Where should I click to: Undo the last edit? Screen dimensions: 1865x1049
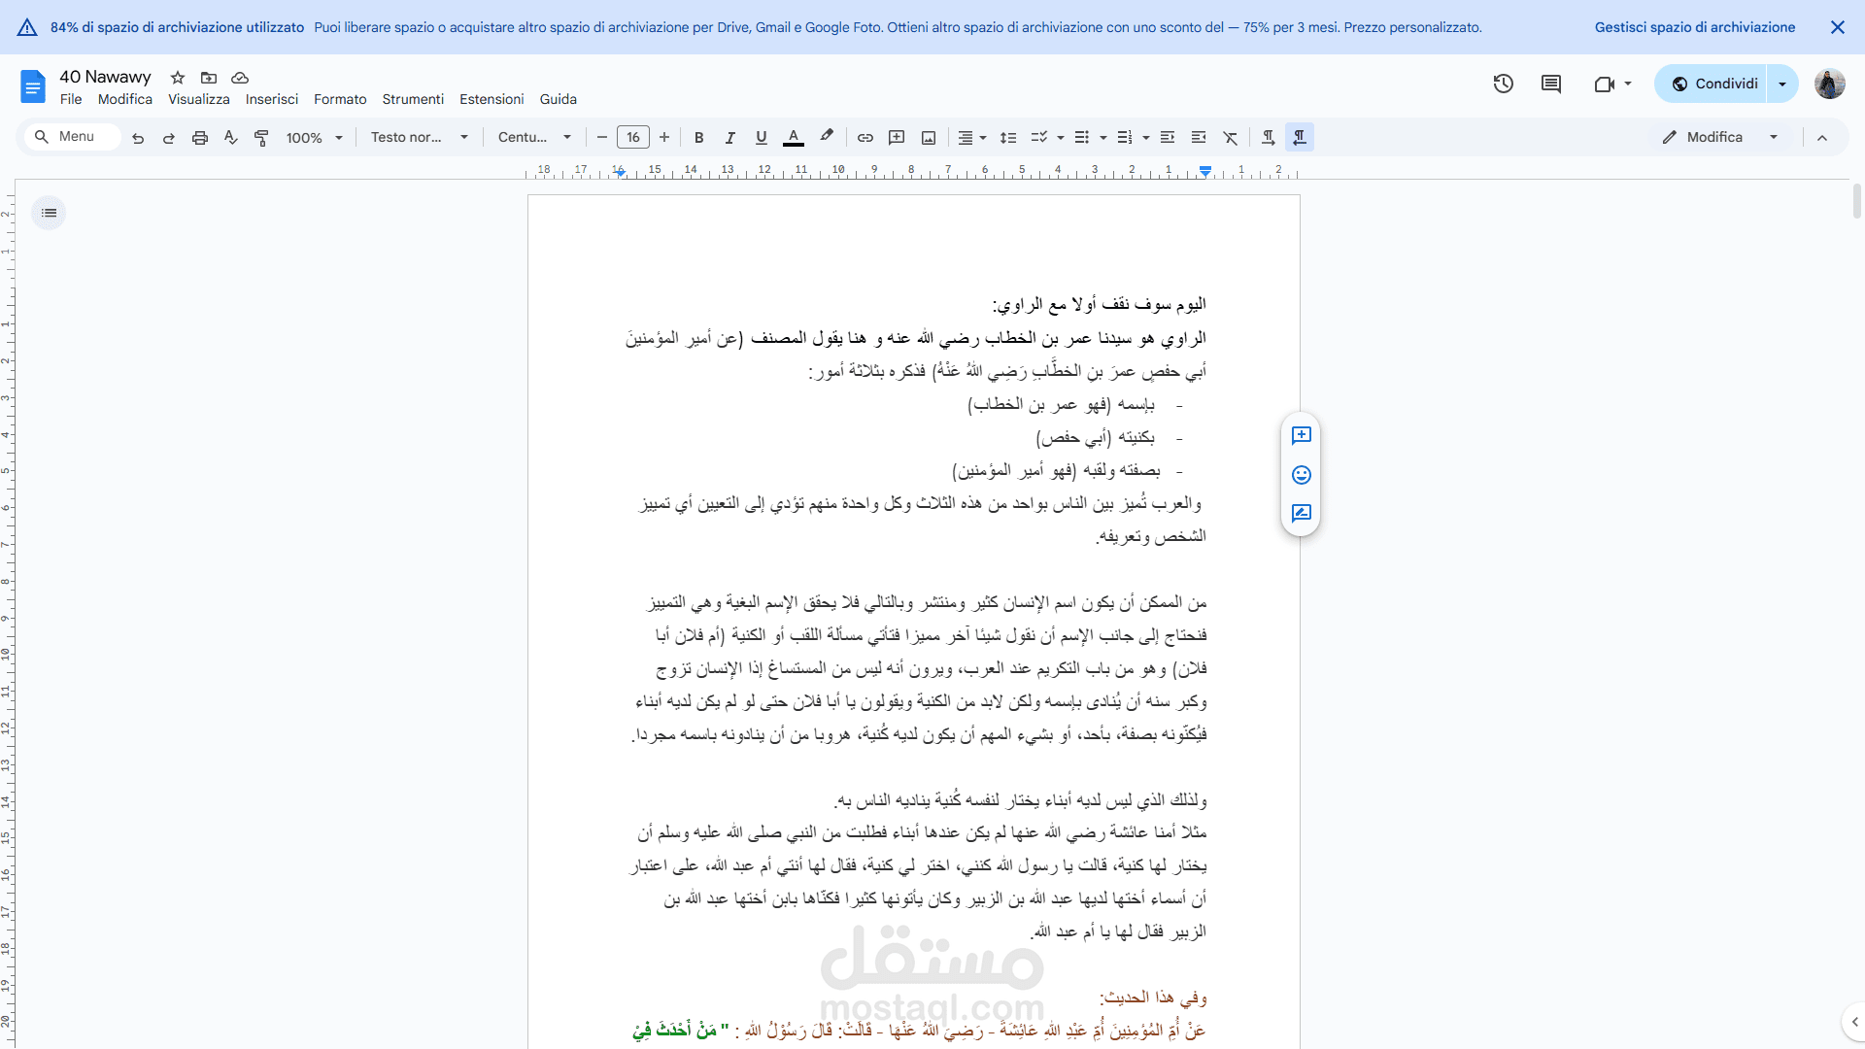pyautogui.click(x=138, y=138)
